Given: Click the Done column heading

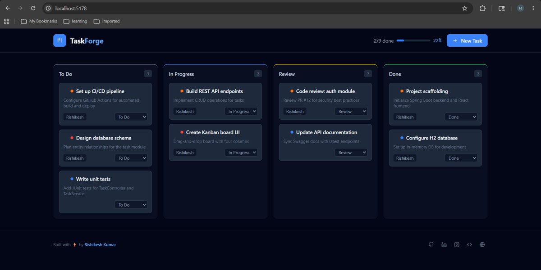Looking at the screenshot, I should (395, 74).
